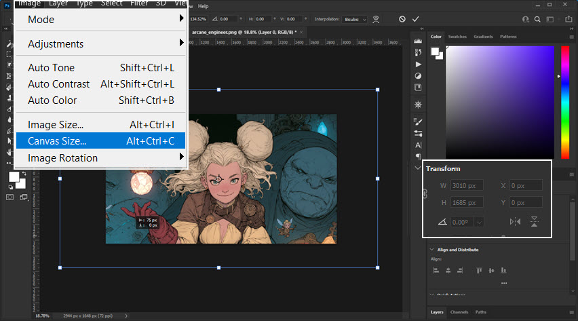Switch to the Patterns tab

coord(508,37)
